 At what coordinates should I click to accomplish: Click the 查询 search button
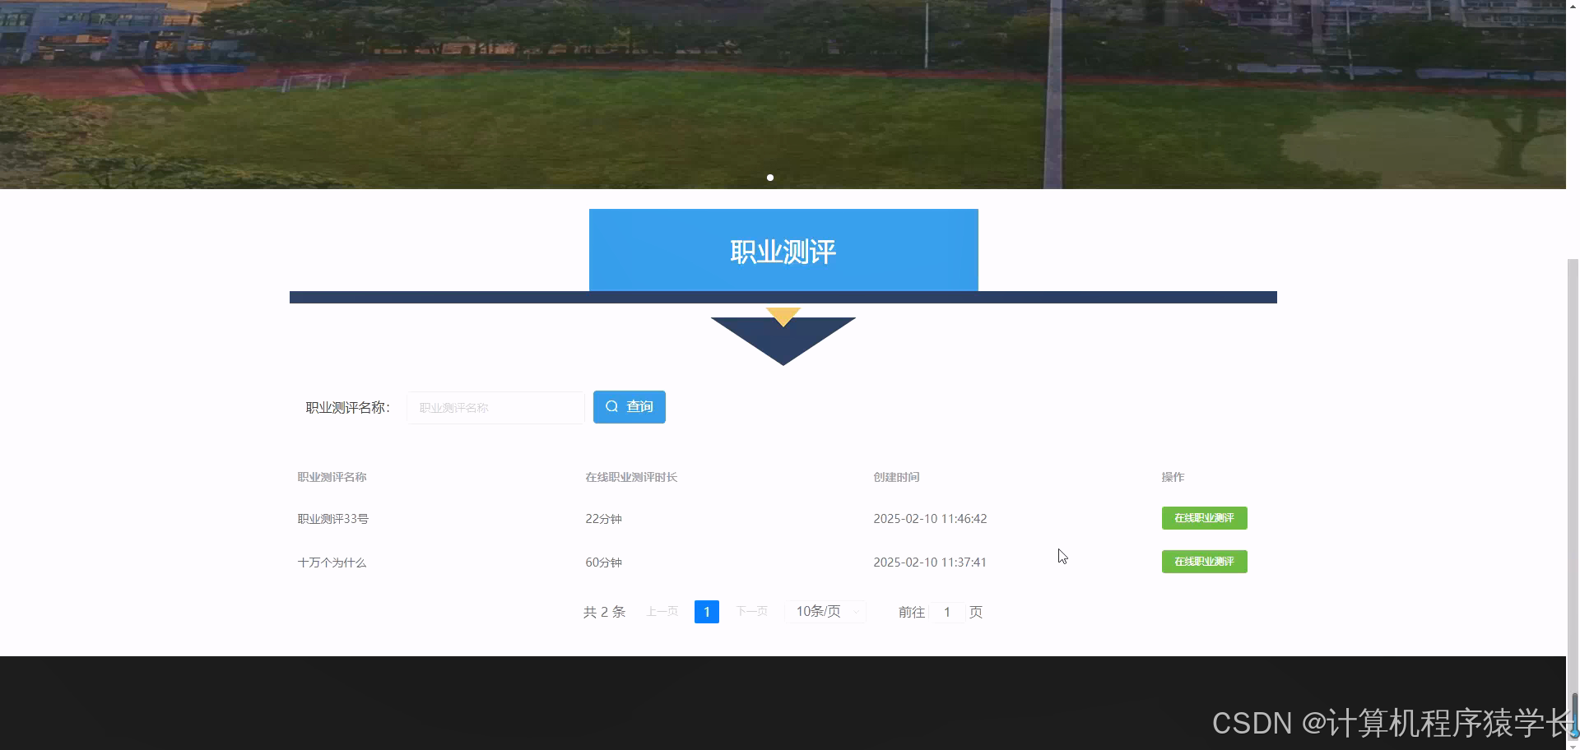(x=629, y=406)
